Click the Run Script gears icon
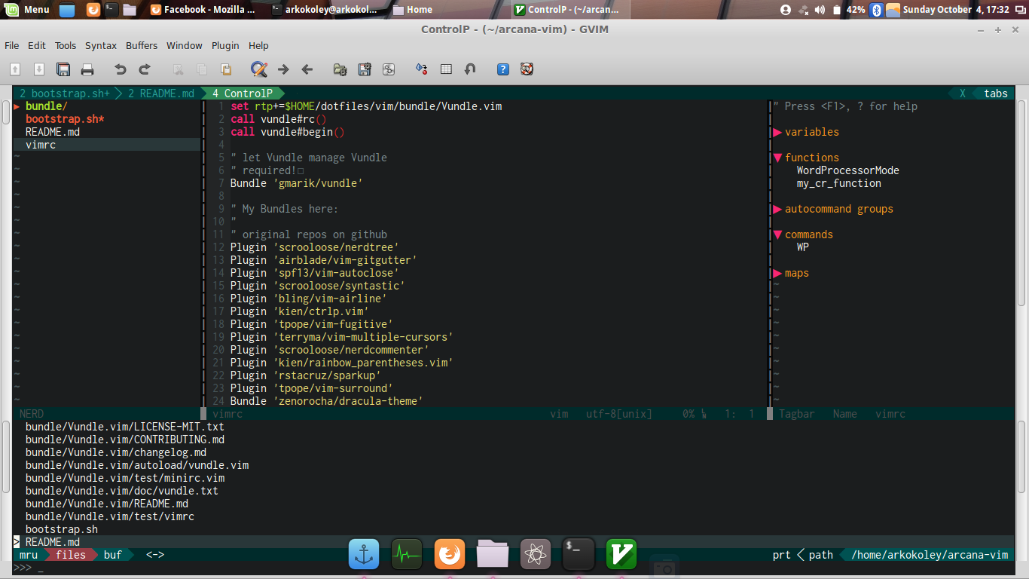 coord(389,69)
